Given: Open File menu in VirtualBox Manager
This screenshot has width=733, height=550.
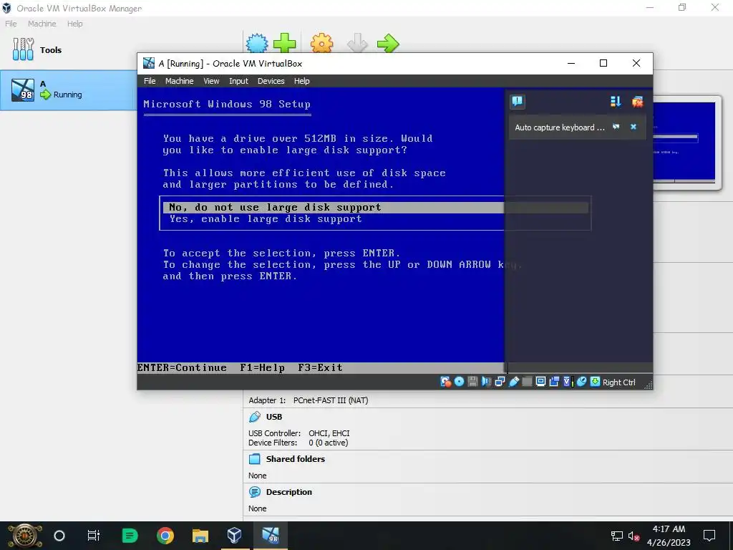Looking at the screenshot, I should [11, 24].
